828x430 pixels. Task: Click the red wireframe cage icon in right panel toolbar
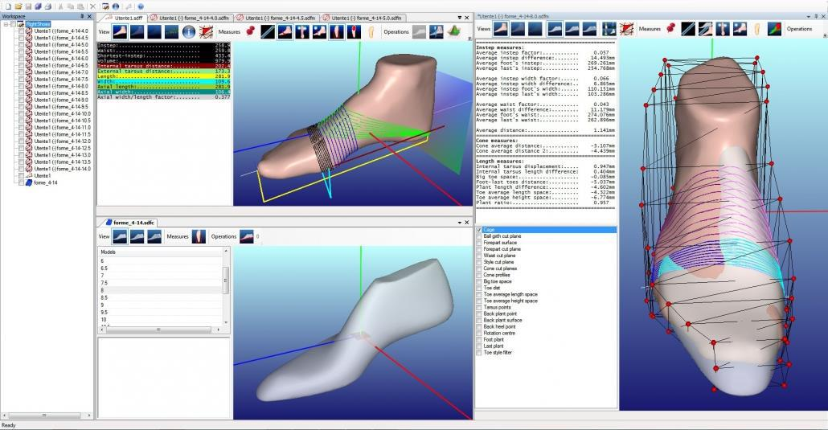tap(625, 28)
